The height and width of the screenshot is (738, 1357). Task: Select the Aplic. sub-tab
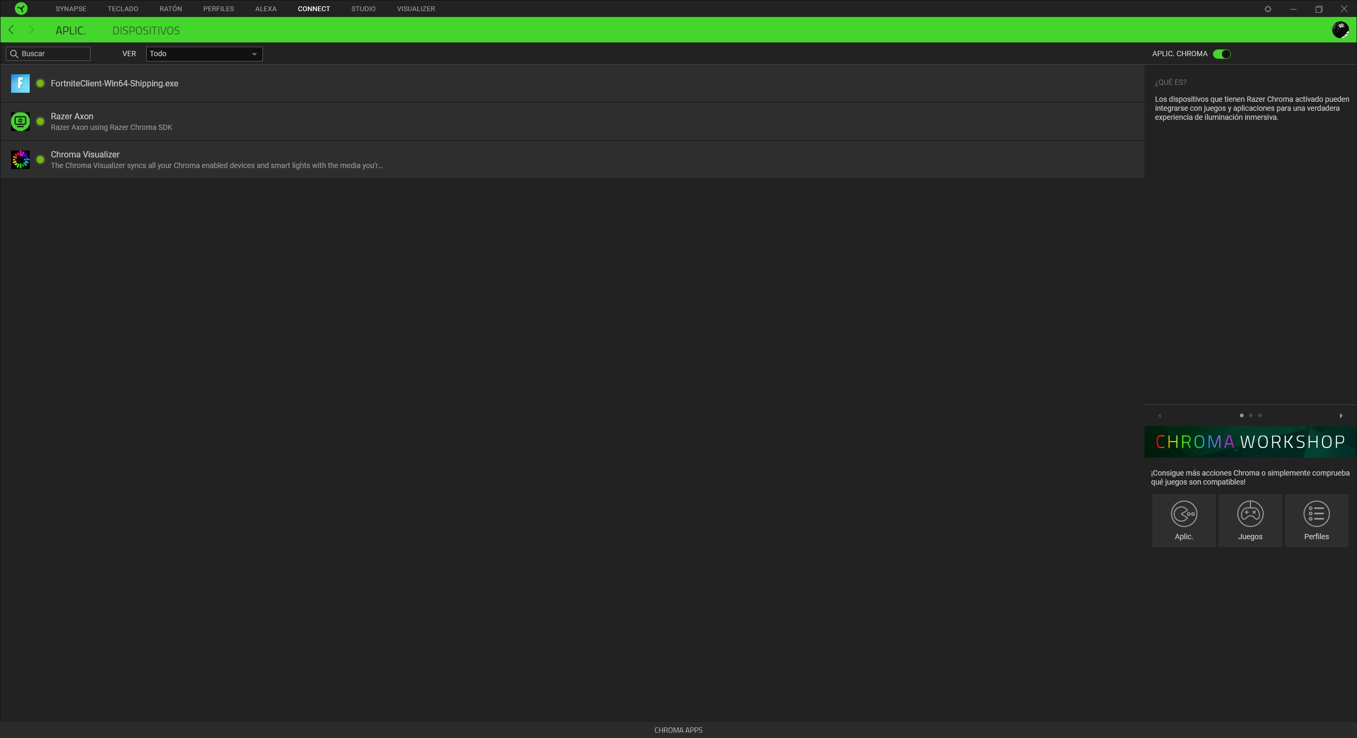click(x=71, y=30)
